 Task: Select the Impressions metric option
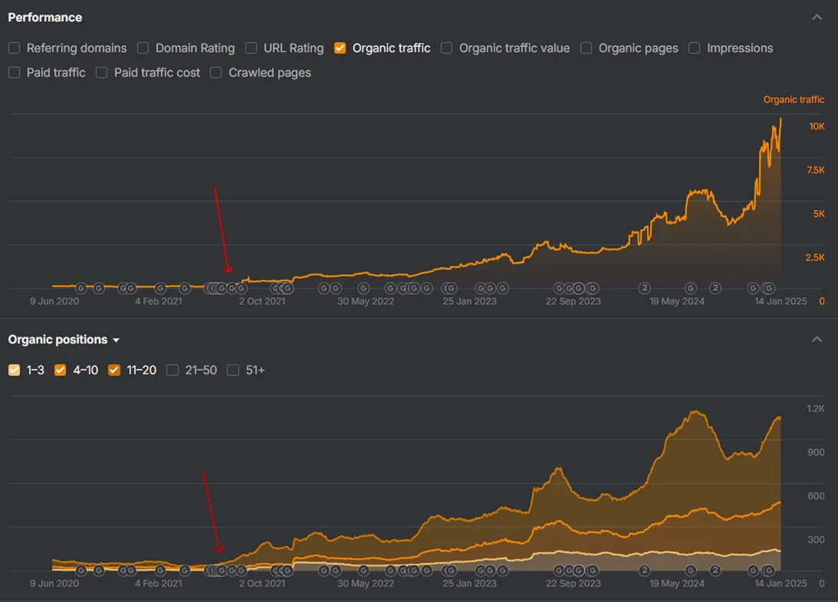695,48
